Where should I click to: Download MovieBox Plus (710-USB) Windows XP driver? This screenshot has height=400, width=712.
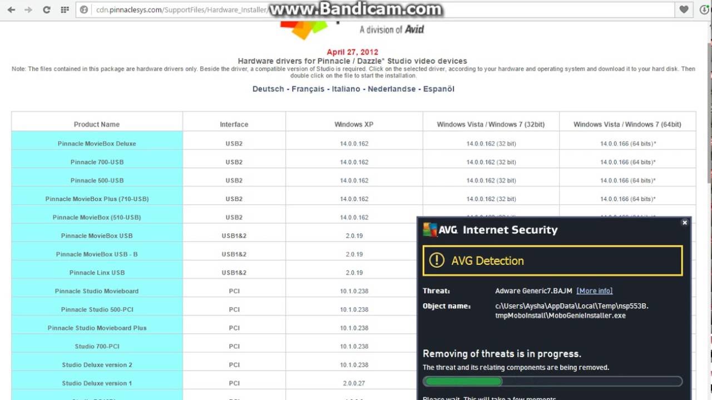(354, 199)
